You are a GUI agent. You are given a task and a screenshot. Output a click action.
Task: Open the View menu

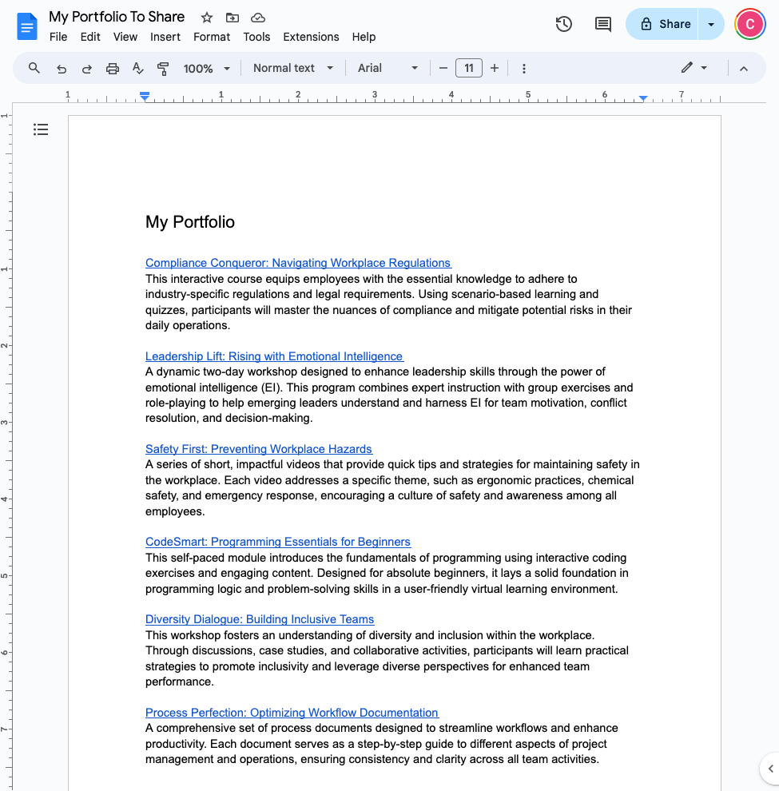[125, 37]
